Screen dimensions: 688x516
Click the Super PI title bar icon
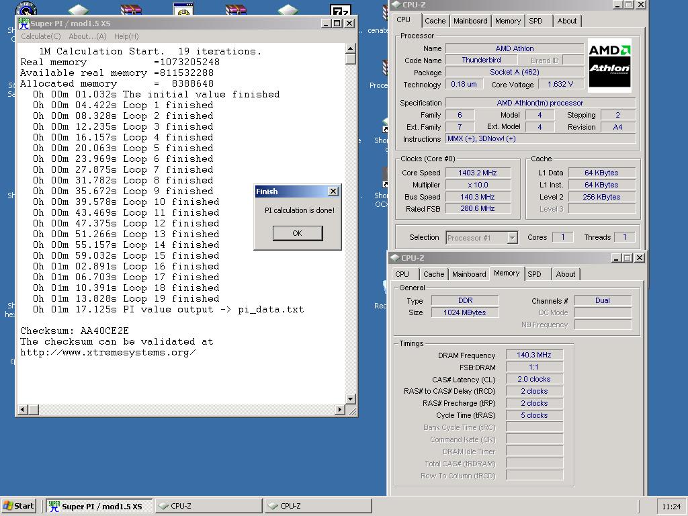24,24
